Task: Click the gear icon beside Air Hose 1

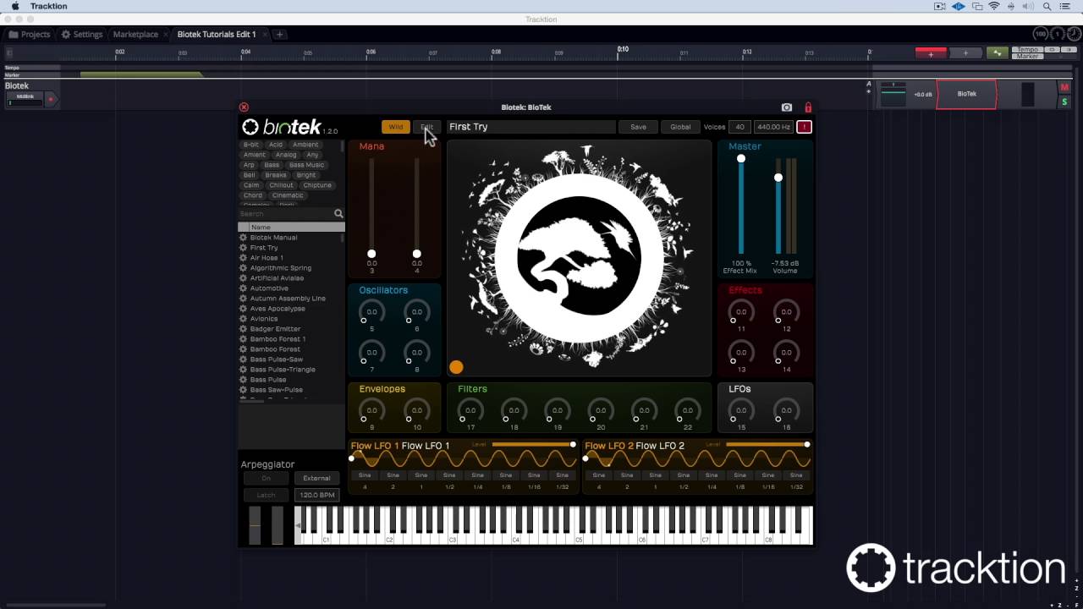Action: point(244,258)
